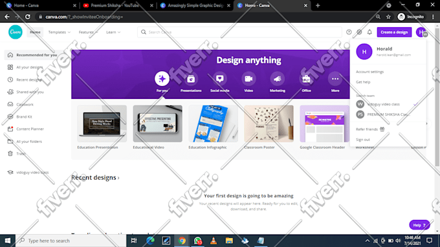
Task: Click the Search Canva input field
Action: [x=239, y=32]
